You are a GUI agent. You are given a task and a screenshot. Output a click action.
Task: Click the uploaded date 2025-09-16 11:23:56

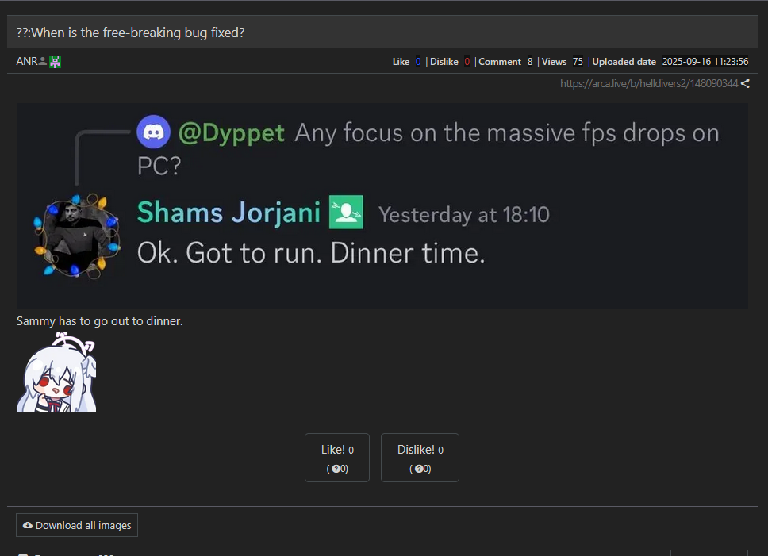[705, 62]
